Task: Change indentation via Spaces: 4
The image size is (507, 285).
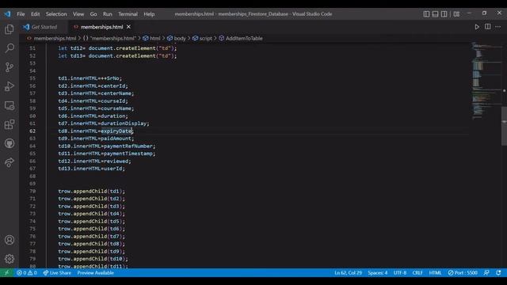Action: click(x=377, y=273)
